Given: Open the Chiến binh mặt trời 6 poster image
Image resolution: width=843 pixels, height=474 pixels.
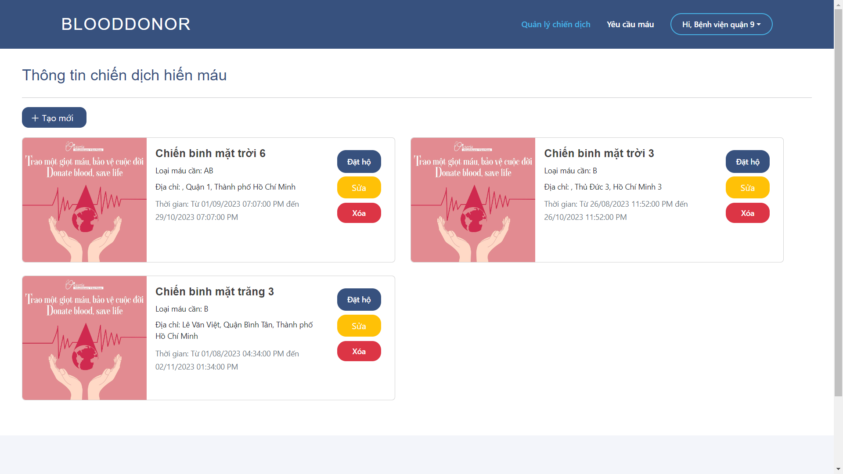Looking at the screenshot, I should [84, 200].
